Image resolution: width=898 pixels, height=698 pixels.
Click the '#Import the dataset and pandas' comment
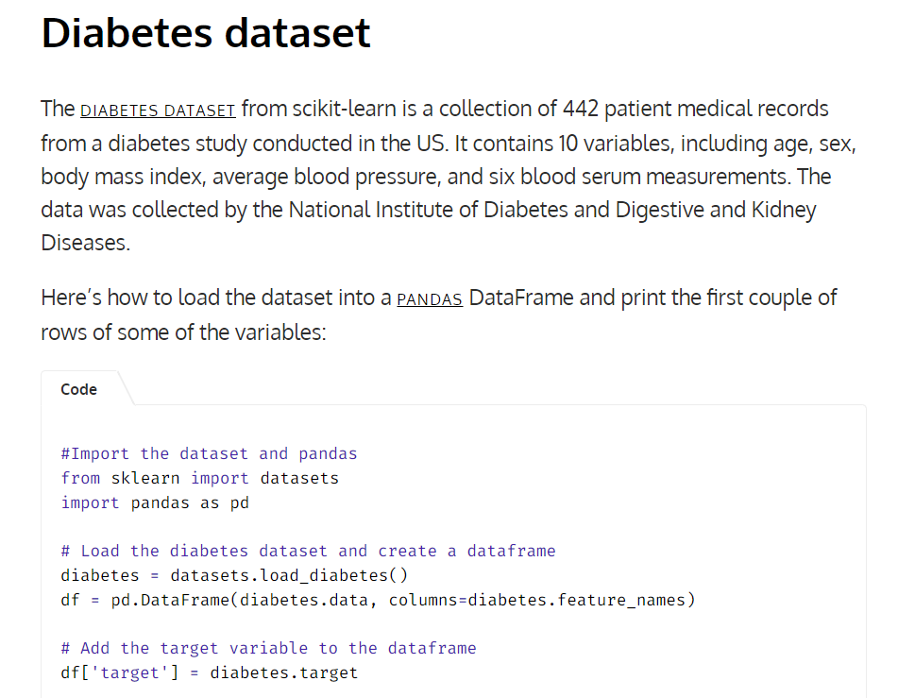(x=209, y=454)
